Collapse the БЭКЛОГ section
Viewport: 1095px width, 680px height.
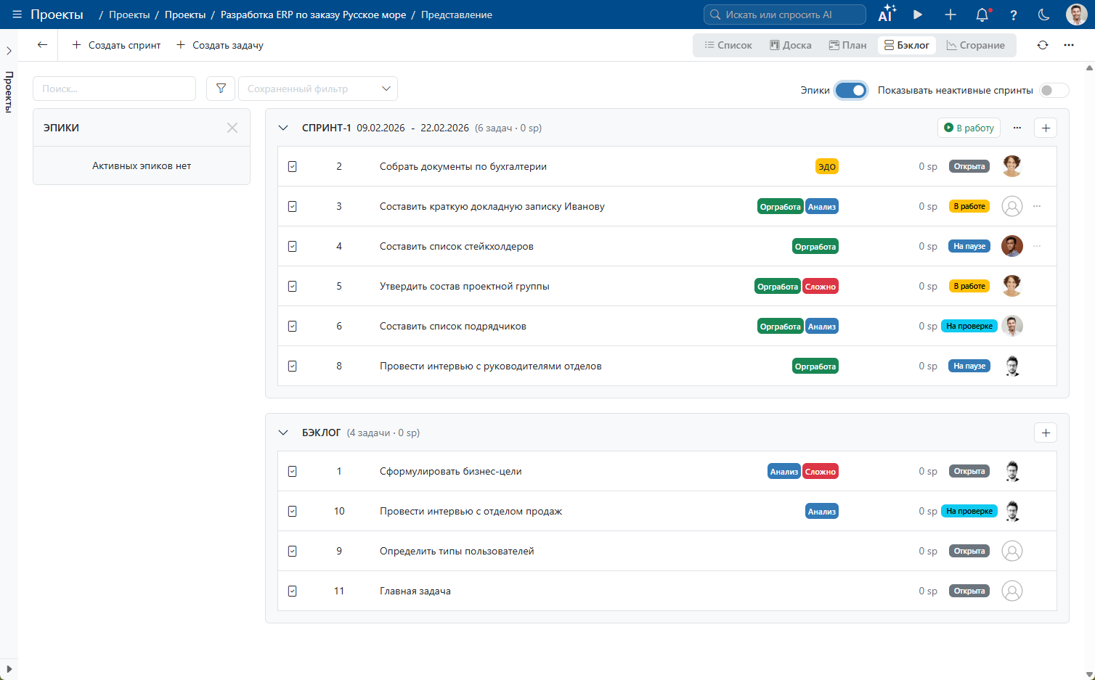283,433
